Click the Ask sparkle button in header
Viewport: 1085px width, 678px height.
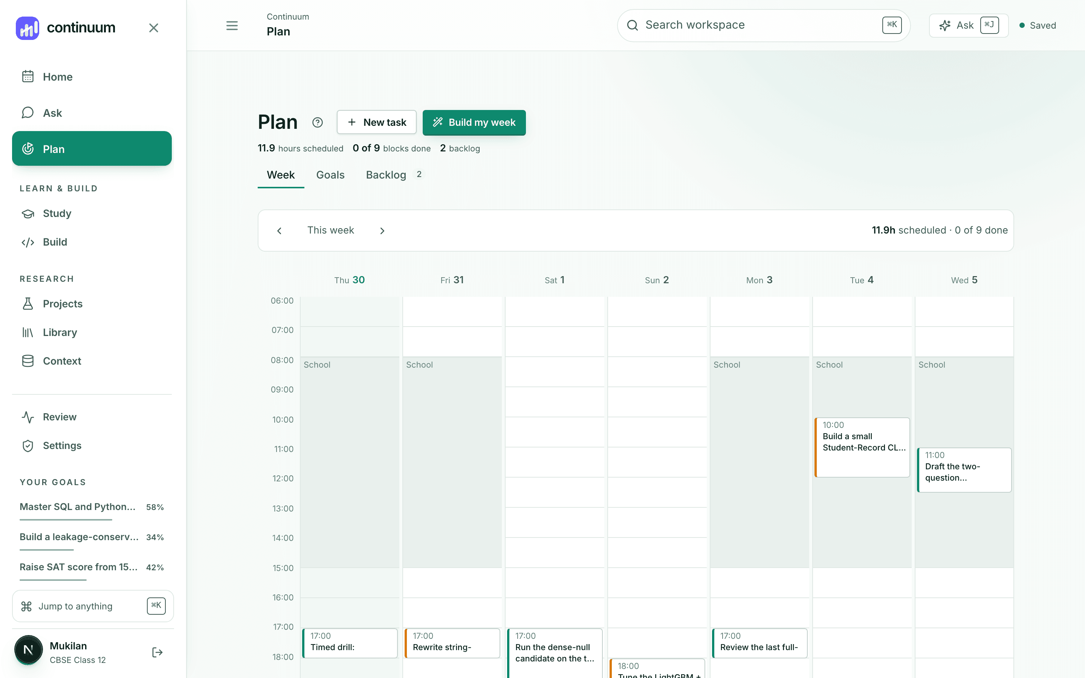click(969, 25)
